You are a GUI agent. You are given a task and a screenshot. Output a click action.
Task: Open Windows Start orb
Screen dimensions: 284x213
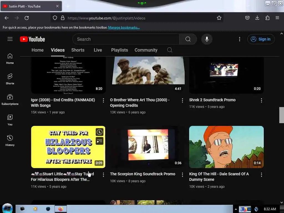(x=7, y=209)
